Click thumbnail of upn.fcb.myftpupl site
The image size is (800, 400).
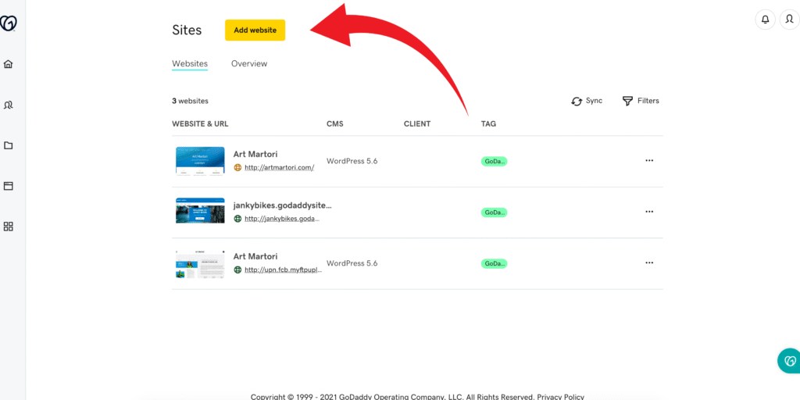[200, 264]
